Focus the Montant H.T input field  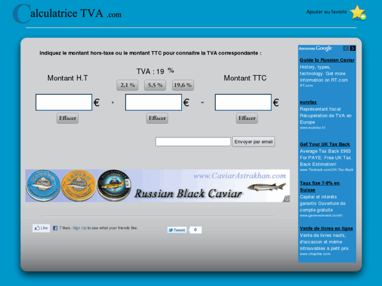click(64, 102)
